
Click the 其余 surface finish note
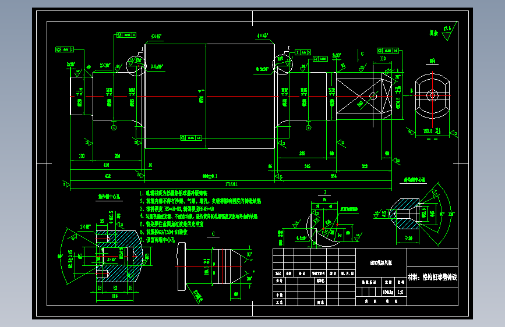click(x=433, y=33)
